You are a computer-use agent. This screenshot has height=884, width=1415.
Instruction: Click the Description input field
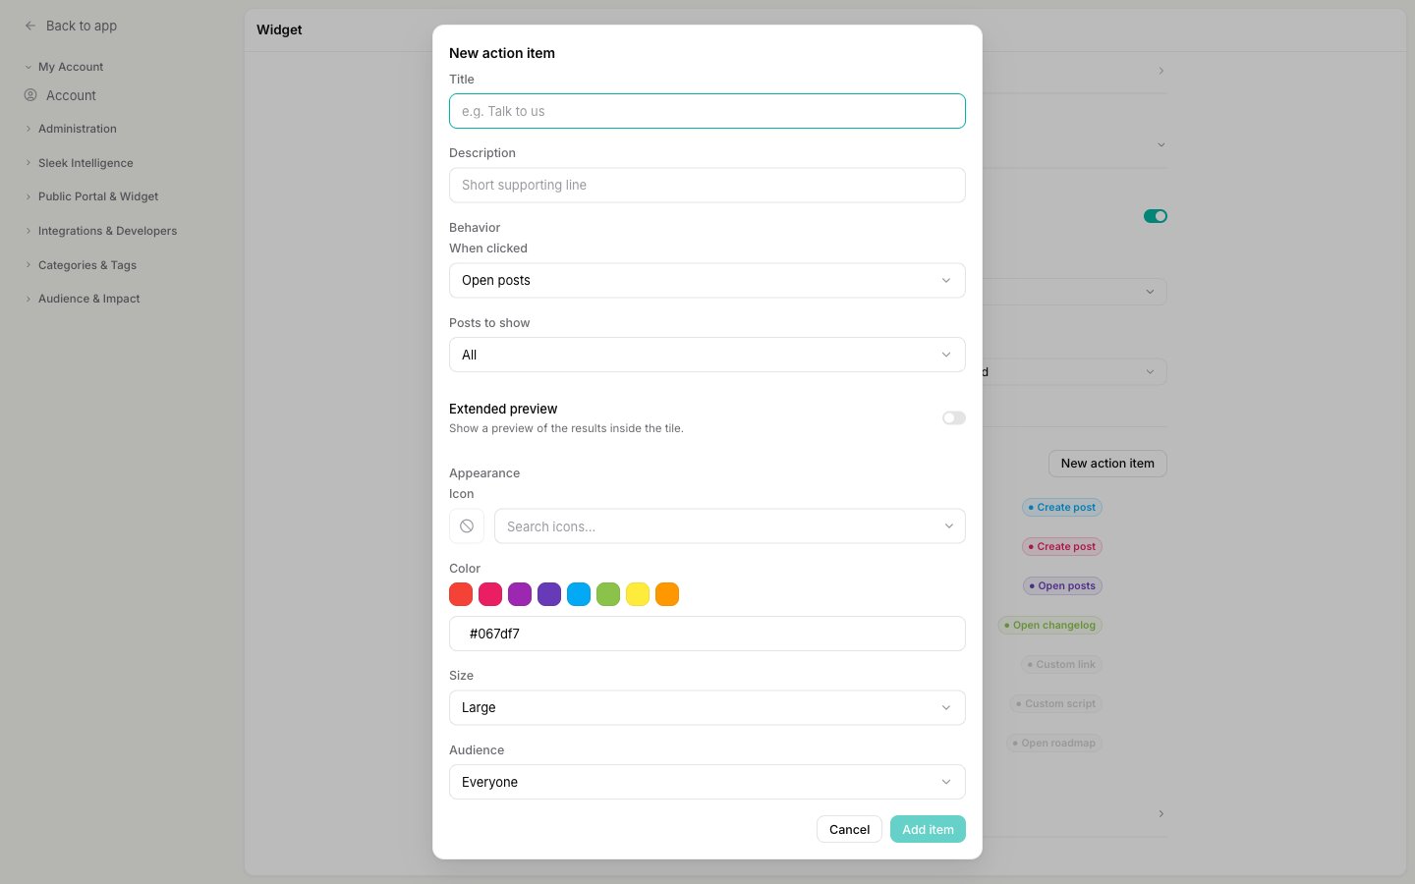pyautogui.click(x=707, y=185)
